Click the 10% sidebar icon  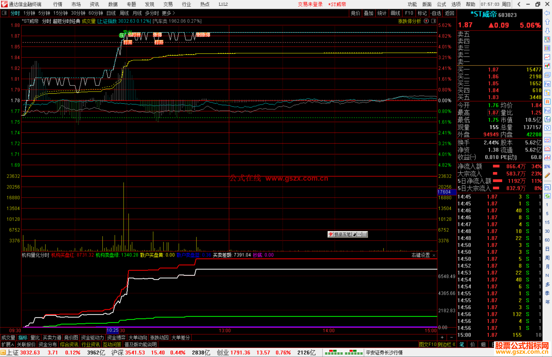coord(547,167)
